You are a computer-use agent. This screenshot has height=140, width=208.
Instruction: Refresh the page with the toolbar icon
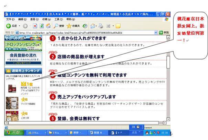pos(42,26)
